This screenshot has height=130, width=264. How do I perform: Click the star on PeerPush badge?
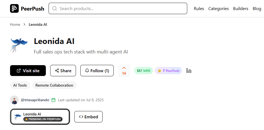point(160,71)
